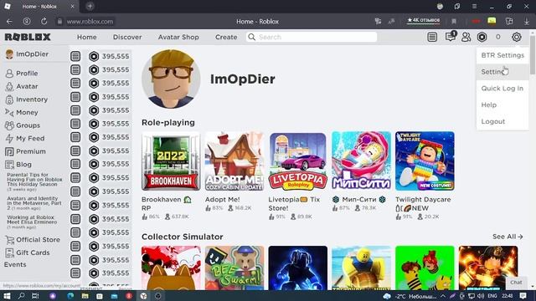Click See All for Collector Simulator

508,237
